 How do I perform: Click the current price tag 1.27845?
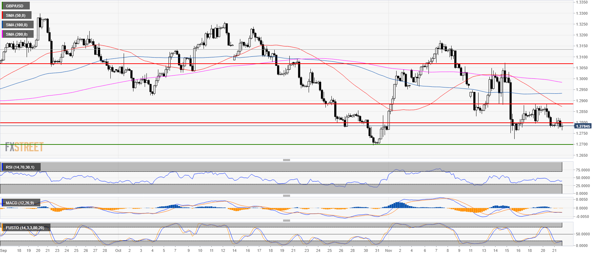(583, 126)
